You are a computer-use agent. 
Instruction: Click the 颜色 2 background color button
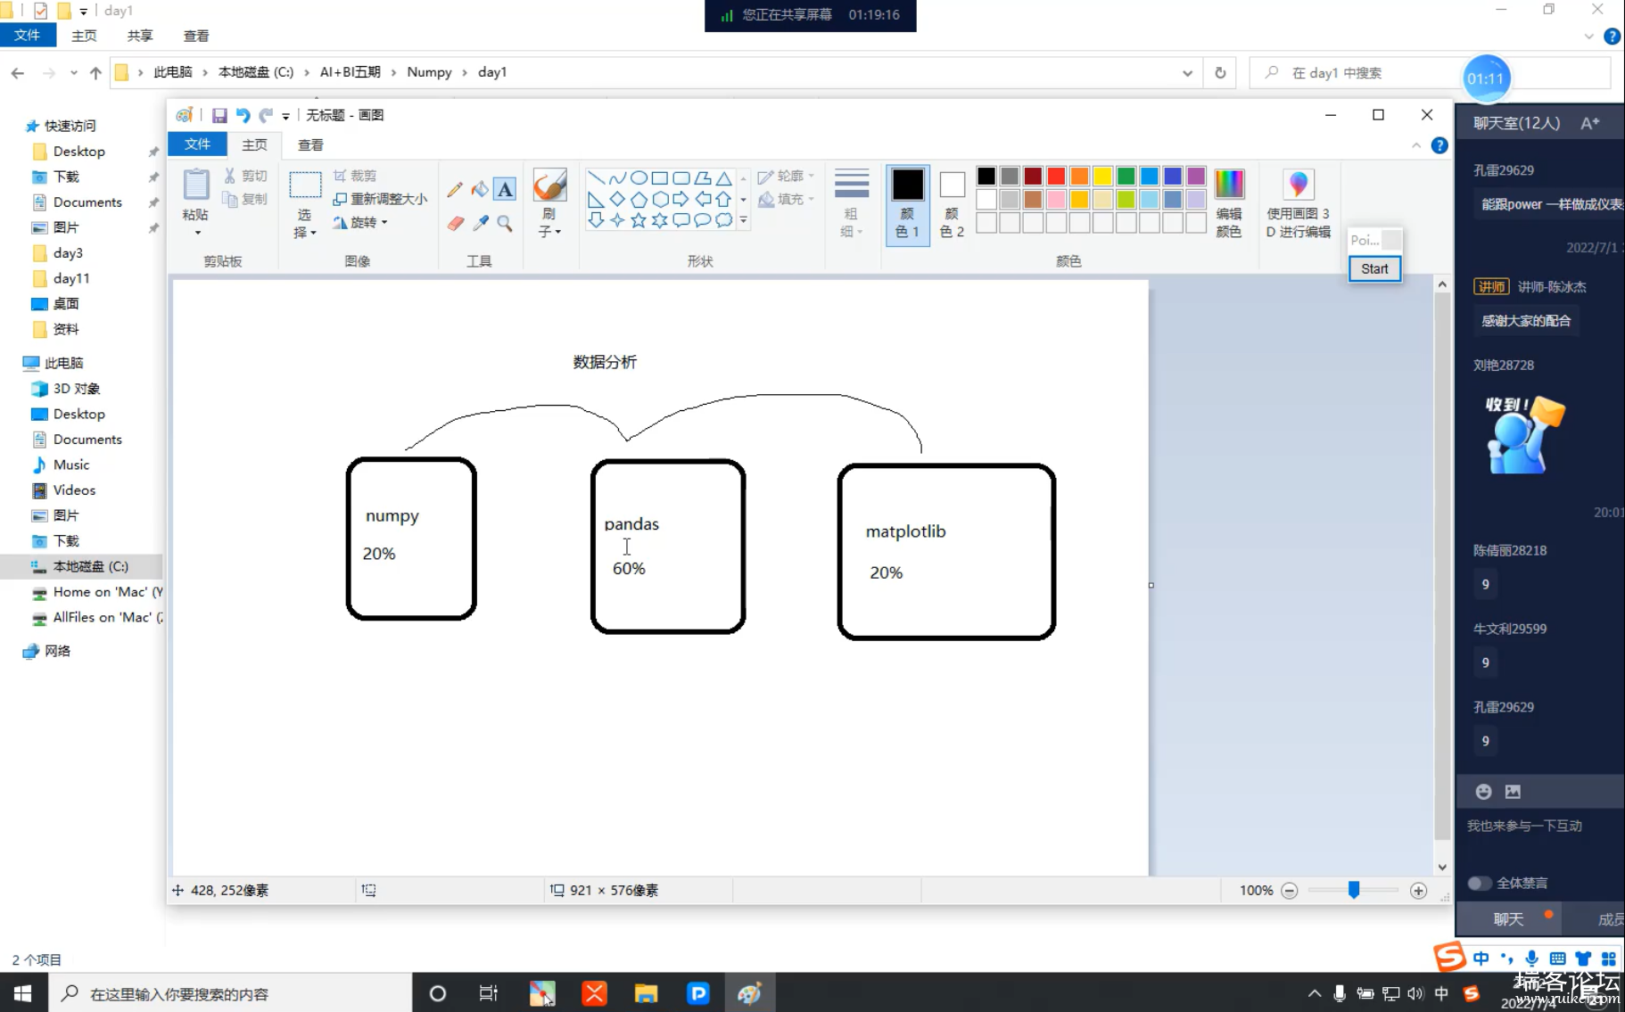pyautogui.click(x=952, y=204)
